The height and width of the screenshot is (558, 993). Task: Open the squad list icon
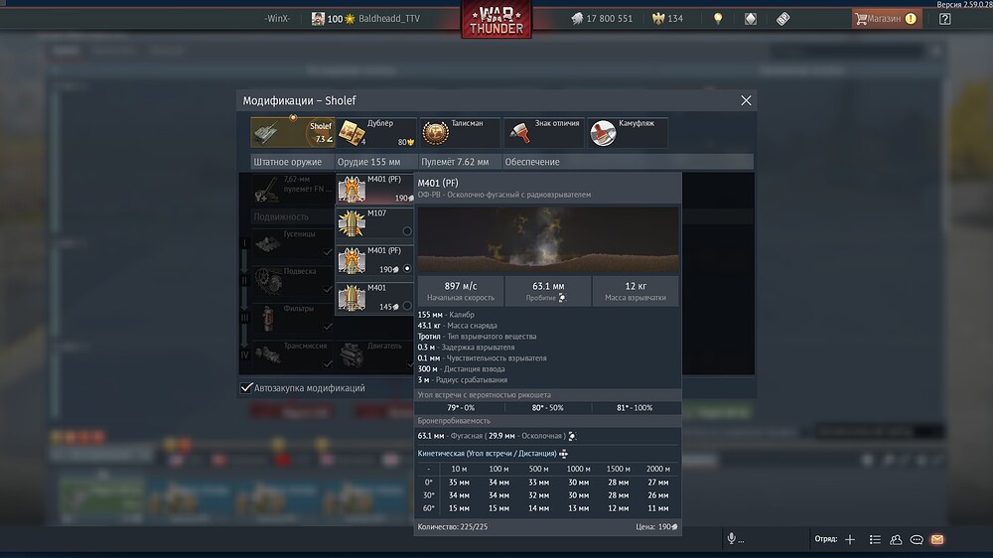click(x=875, y=539)
